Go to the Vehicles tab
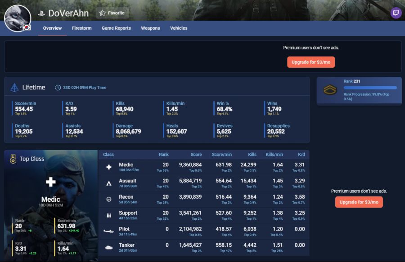The image size is (405, 262). [x=179, y=28]
